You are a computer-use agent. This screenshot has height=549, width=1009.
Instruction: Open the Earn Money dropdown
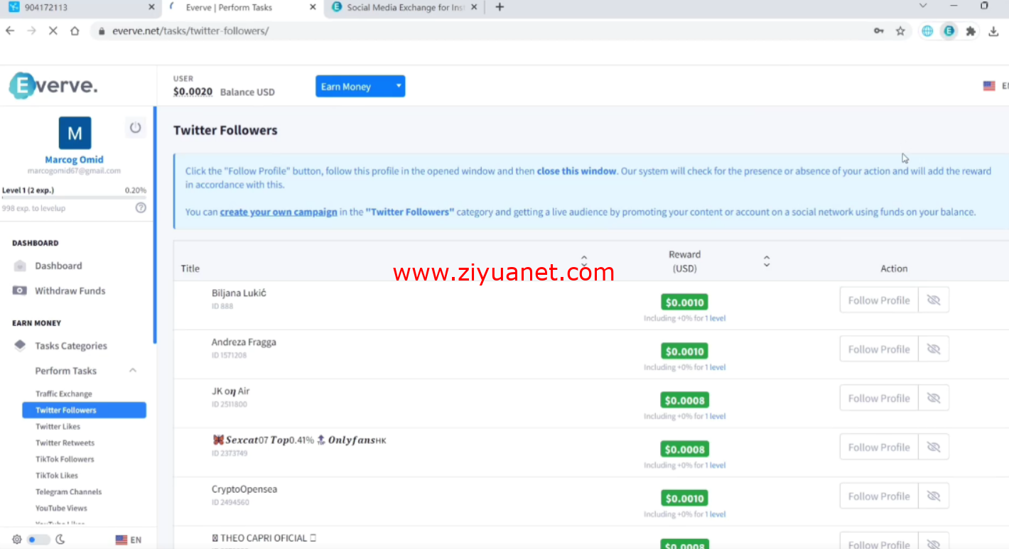[x=360, y=87]
